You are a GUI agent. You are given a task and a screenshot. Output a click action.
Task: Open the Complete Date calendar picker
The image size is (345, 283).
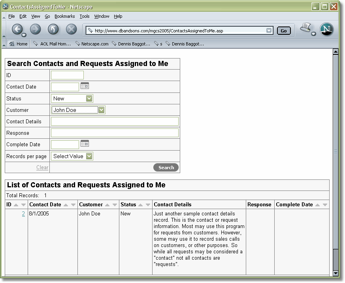click(x=85, y=143)
